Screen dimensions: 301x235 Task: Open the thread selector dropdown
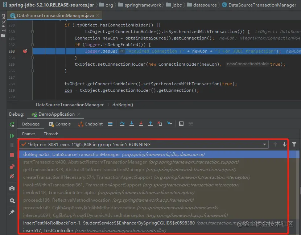pyautogui.click(x=264, y=145)
